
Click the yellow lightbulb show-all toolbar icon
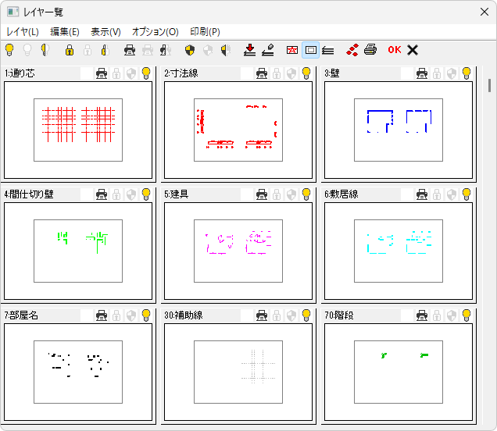pos(9,50)
